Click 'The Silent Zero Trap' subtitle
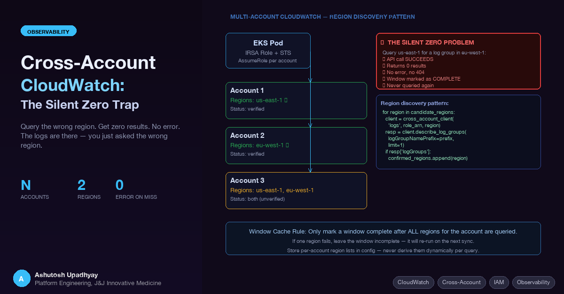Screen dimensions: 564x294 point(80,105)
